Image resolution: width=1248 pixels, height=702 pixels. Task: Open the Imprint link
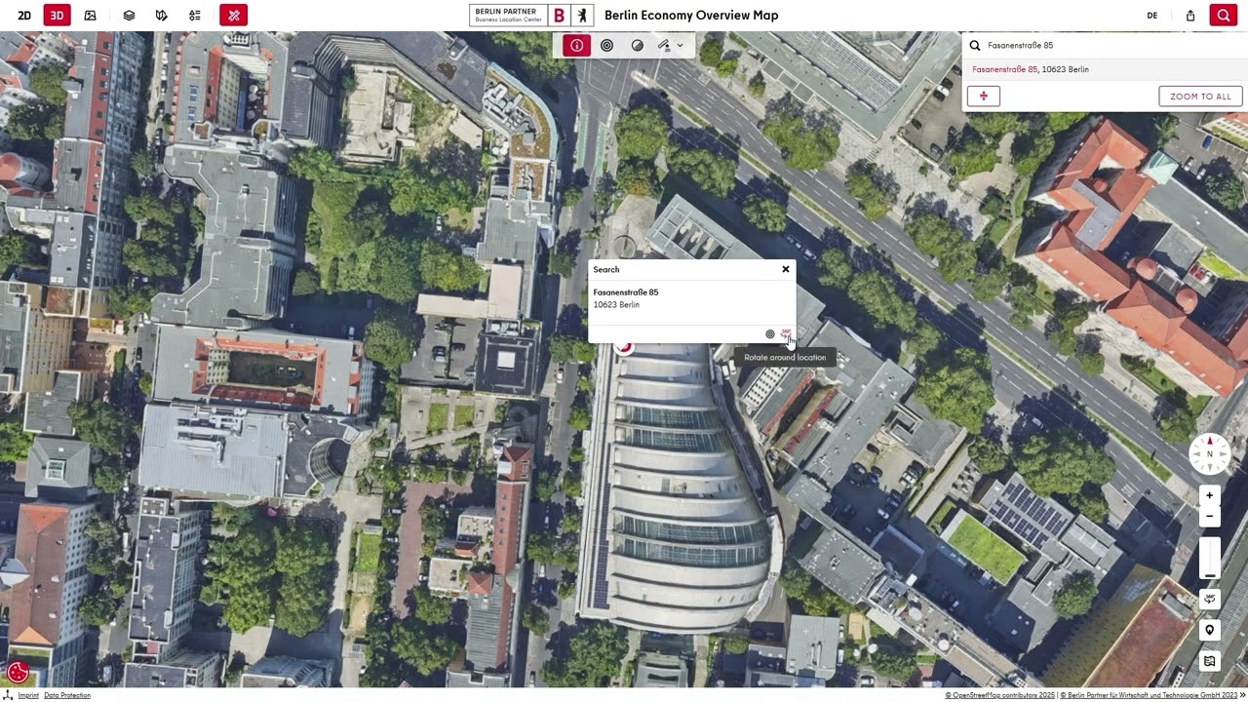click(x=28, y=695)
